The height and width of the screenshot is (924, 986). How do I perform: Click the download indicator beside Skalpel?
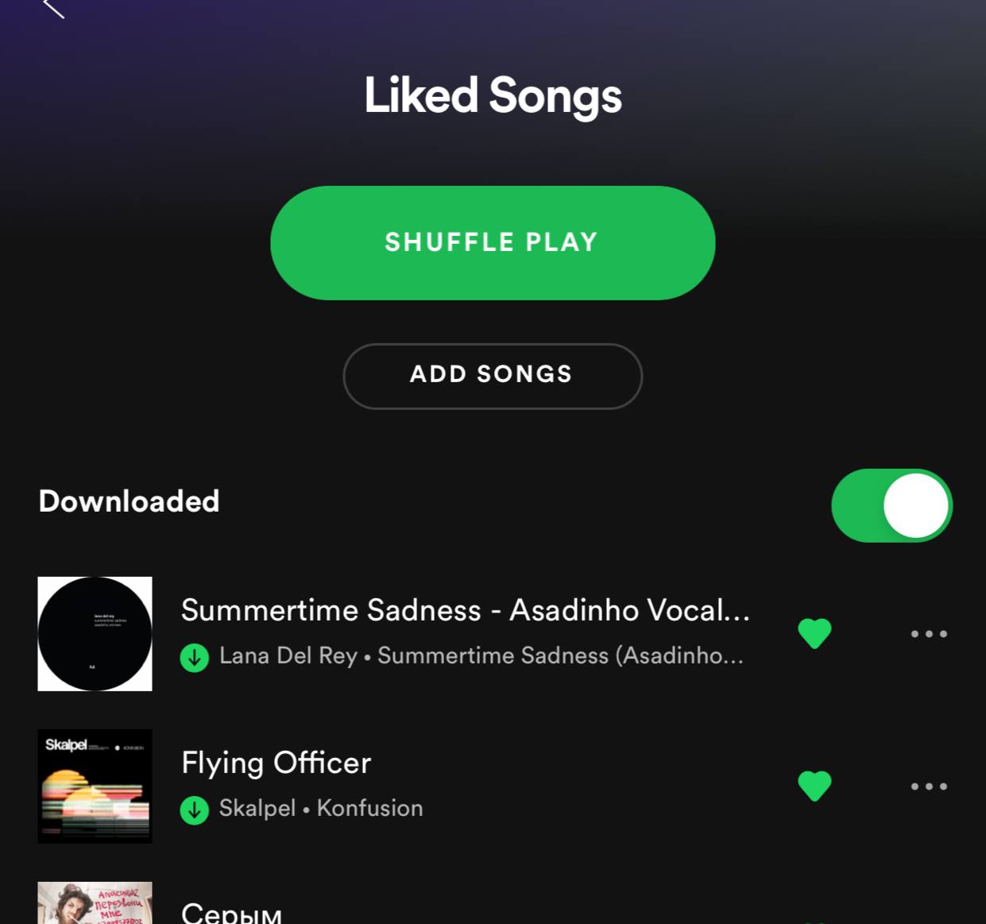[x=195, y=810]
